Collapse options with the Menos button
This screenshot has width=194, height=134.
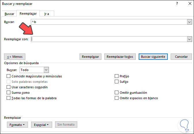tap(15, 57)
